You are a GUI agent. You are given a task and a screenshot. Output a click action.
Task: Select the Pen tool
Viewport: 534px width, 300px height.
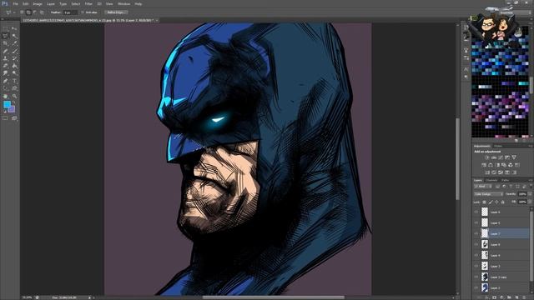coord(5,81)
